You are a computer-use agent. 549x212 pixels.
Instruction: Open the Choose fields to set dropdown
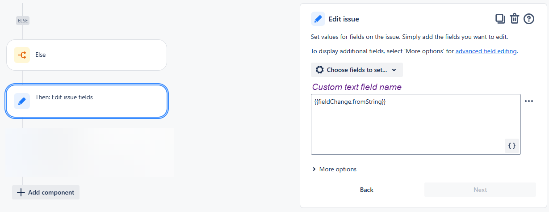pos(357,70)
